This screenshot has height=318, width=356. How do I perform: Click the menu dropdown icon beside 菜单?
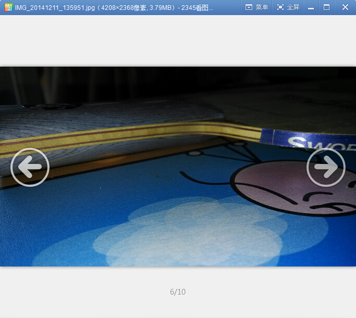coord(249,7)
